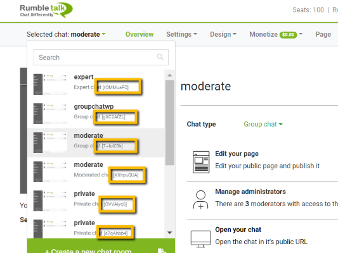Open the Group chat type dropdown
Viewport: 338px width, 253px height.
tap(263, 124)
